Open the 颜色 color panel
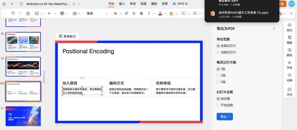 point(289,52)
